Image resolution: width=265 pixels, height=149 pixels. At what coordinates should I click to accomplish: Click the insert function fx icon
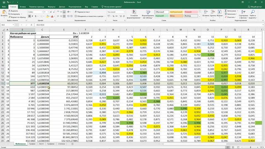tap(31, 25)
